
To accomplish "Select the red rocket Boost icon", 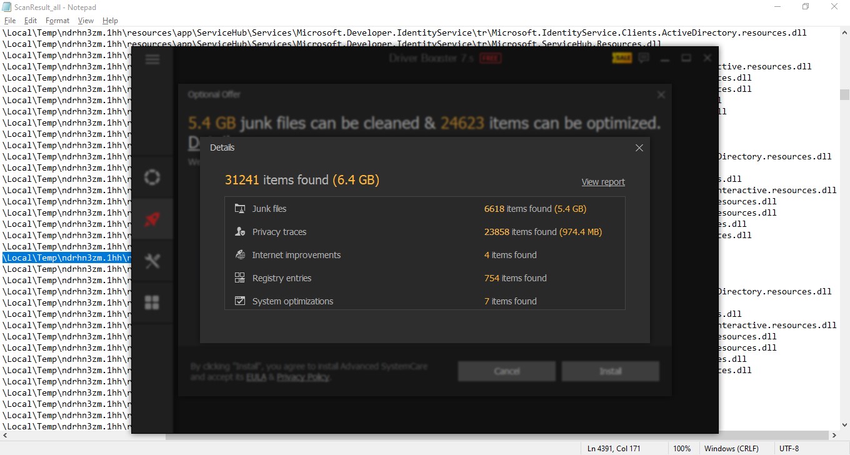I will click(152, 219).
